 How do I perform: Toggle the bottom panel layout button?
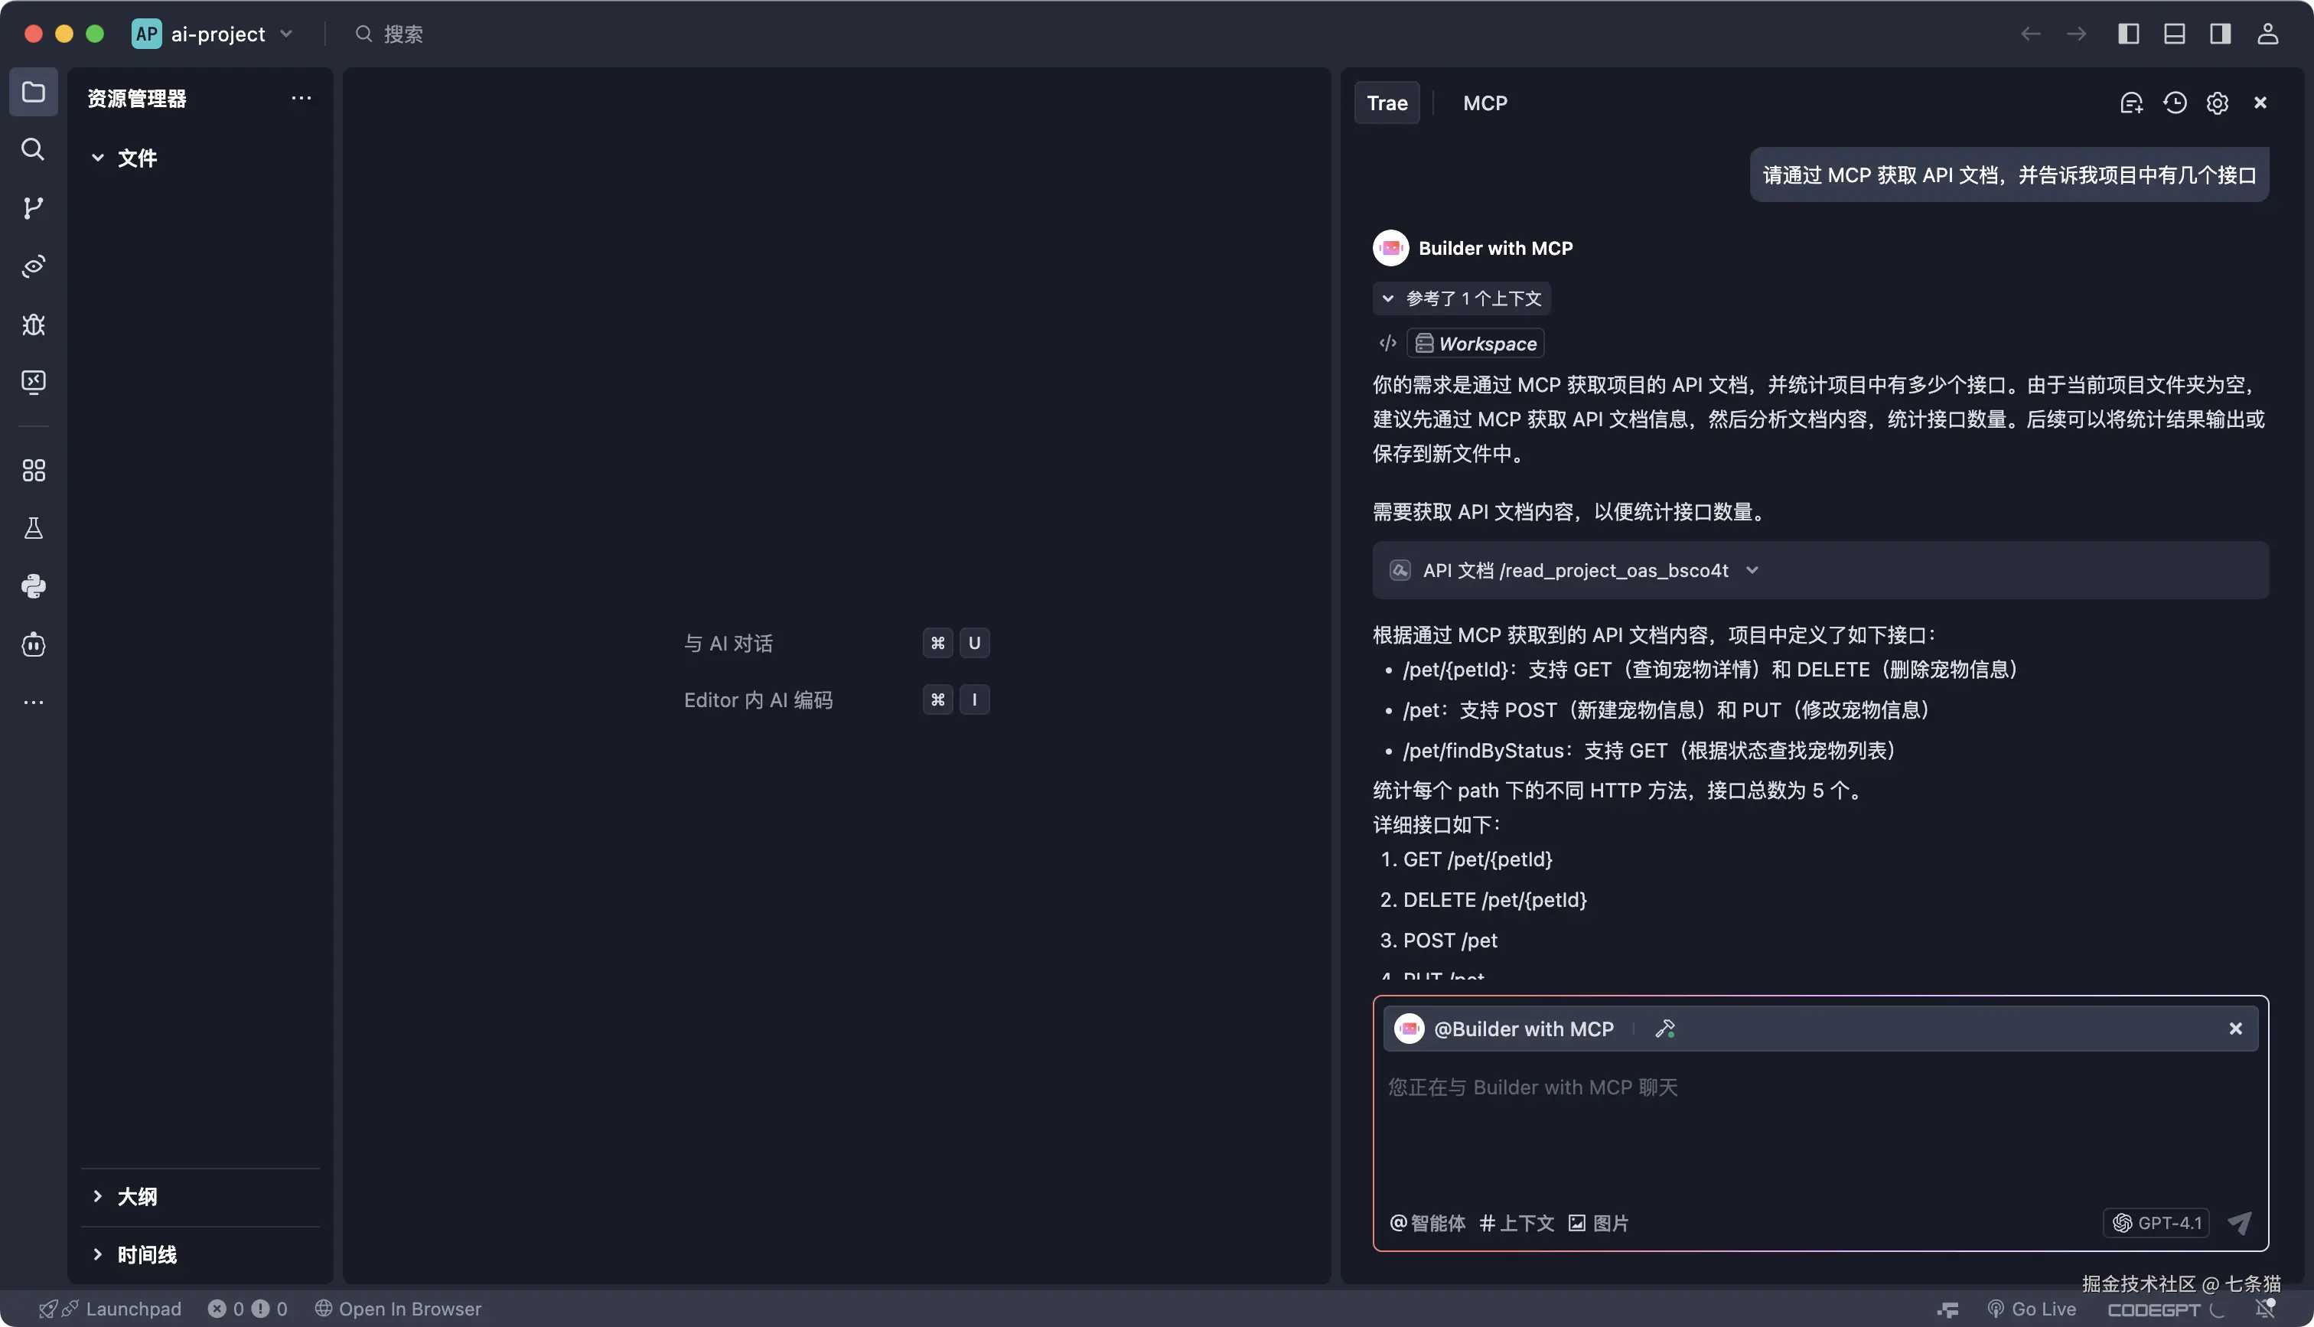(2175, 34)
